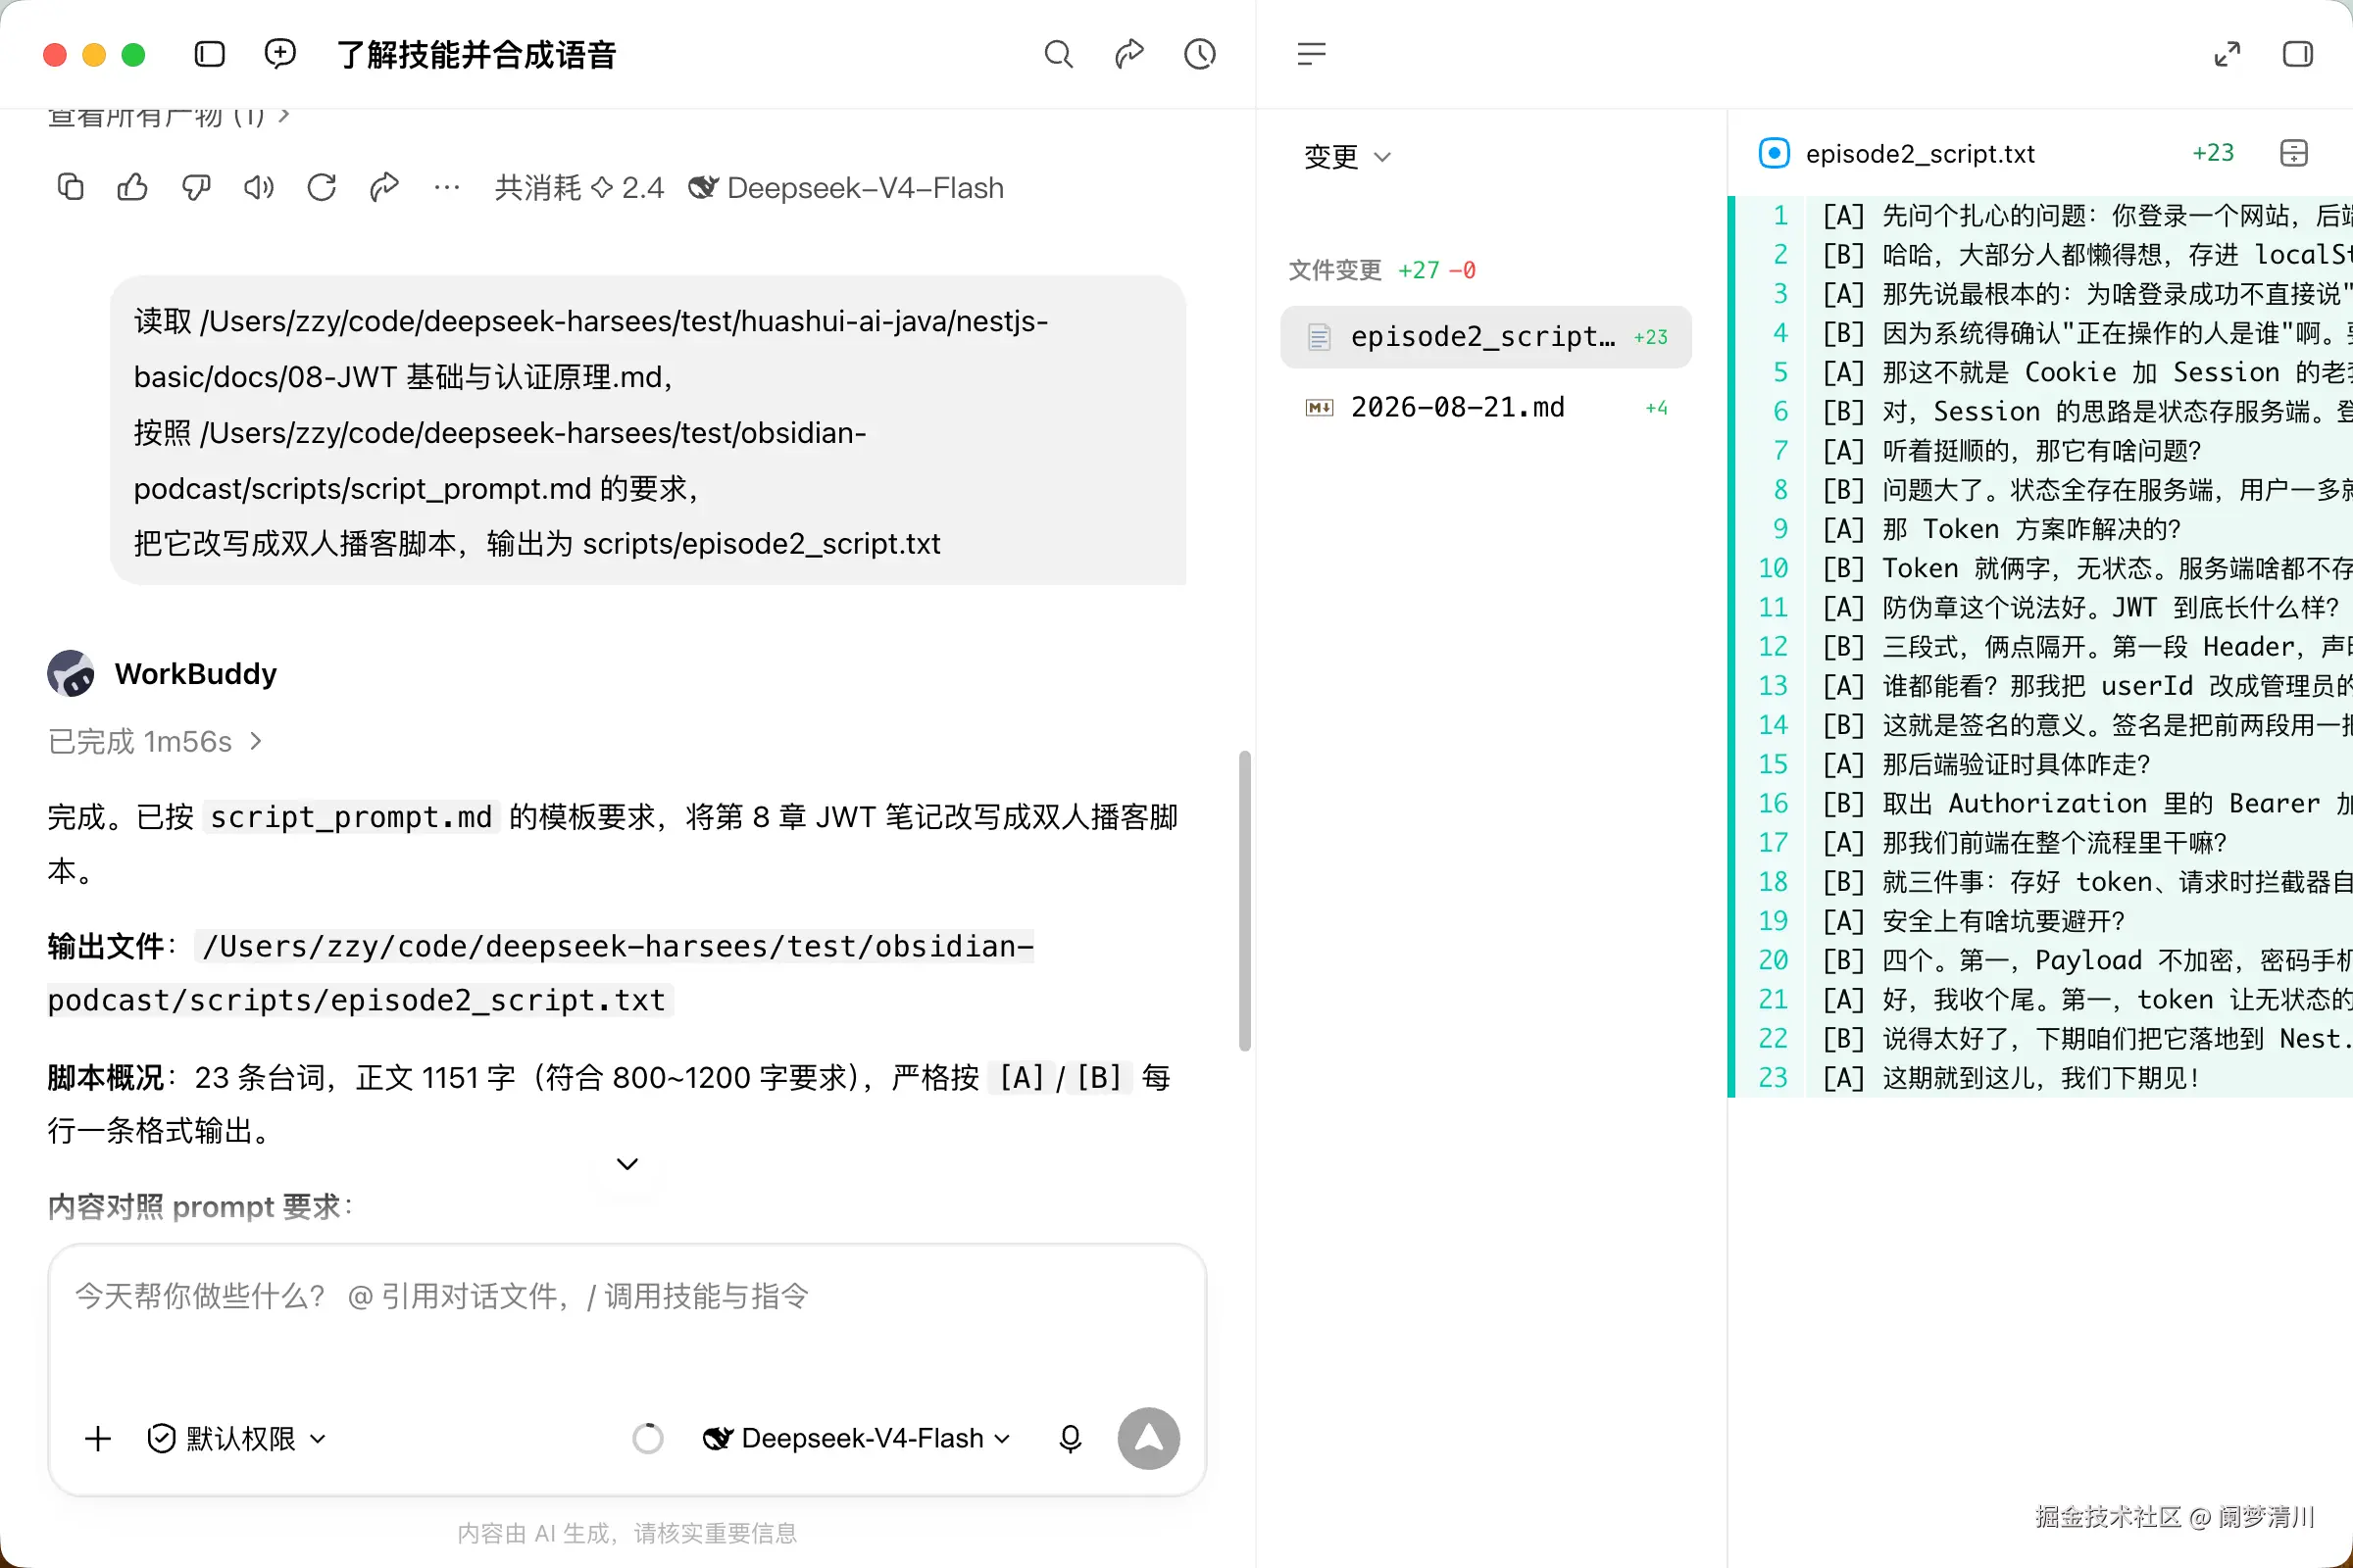2353x1568 pixels.
Task: Play response aloud with speaker icon
Action: [258, 187]
